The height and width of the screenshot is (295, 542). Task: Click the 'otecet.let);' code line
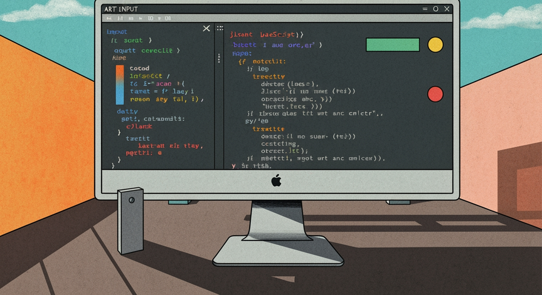point(284,151)
